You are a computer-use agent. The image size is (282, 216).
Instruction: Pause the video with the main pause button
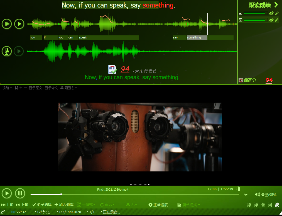pyautogui.click(x=20, y=193)
